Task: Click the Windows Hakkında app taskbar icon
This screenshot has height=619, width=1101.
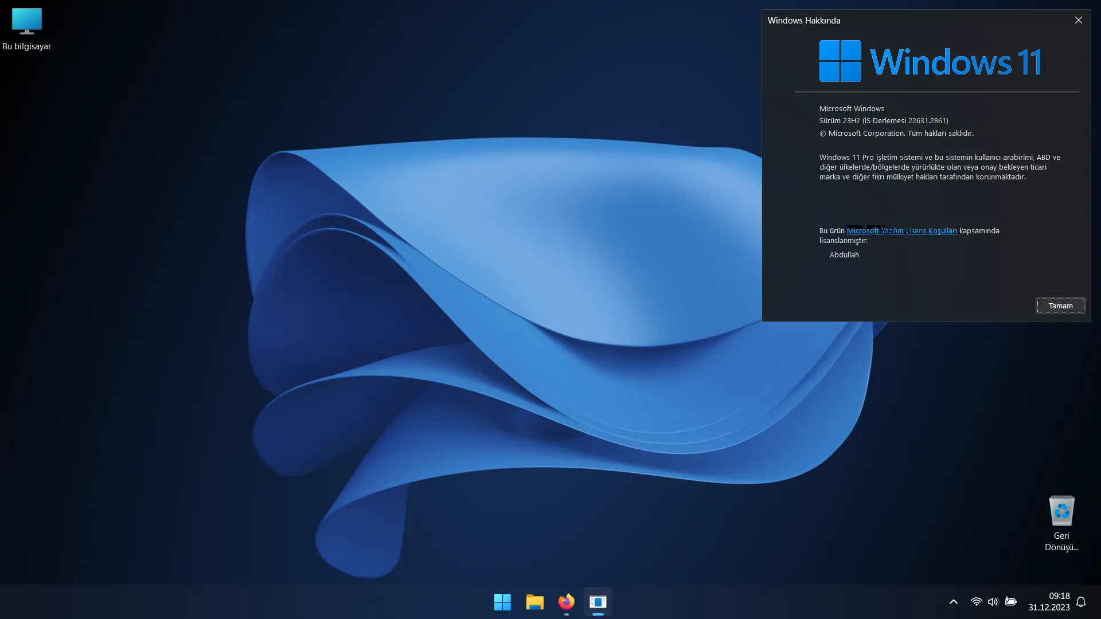Action: tap(598, 602)
